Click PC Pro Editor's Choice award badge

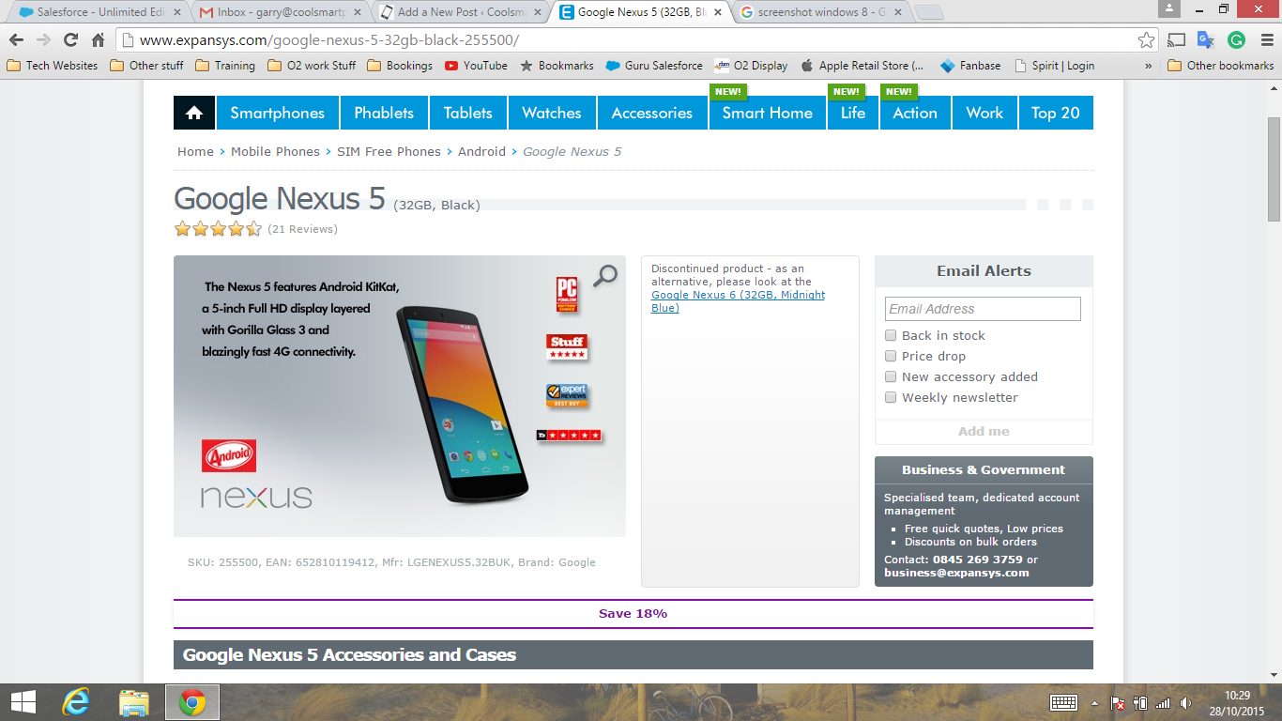pos(566,295)
